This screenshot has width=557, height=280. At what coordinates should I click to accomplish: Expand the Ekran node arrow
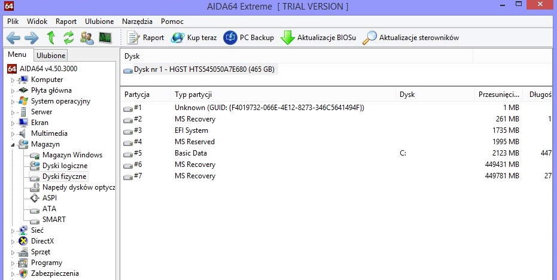point(13,123)
